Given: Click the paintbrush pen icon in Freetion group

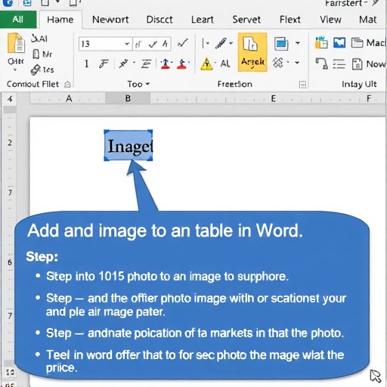Looking at the screenshot, I should (221, 43).
